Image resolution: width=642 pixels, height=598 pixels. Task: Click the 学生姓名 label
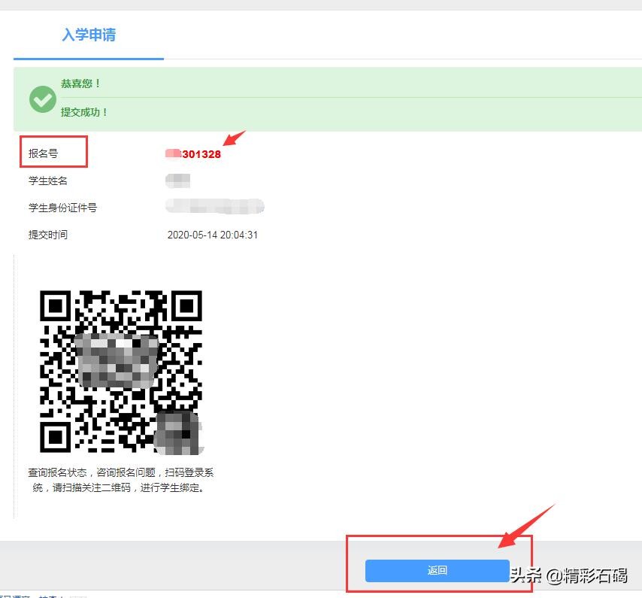coord(48,181)
